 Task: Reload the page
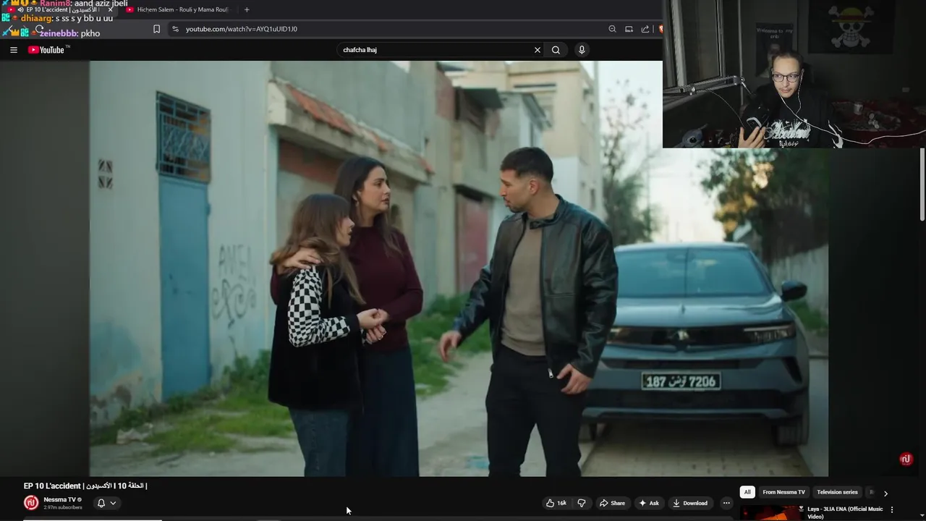(39, 29)
